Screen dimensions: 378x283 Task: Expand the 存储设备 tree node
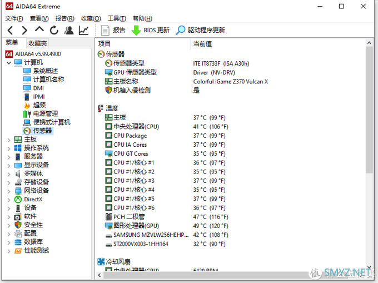[9, 183]
